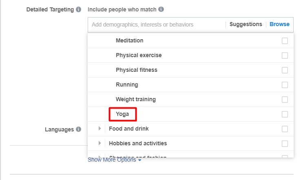Tick the Physical exercise checkbox
The width and height of the screenshot is (303, 180).
[285, 56]
